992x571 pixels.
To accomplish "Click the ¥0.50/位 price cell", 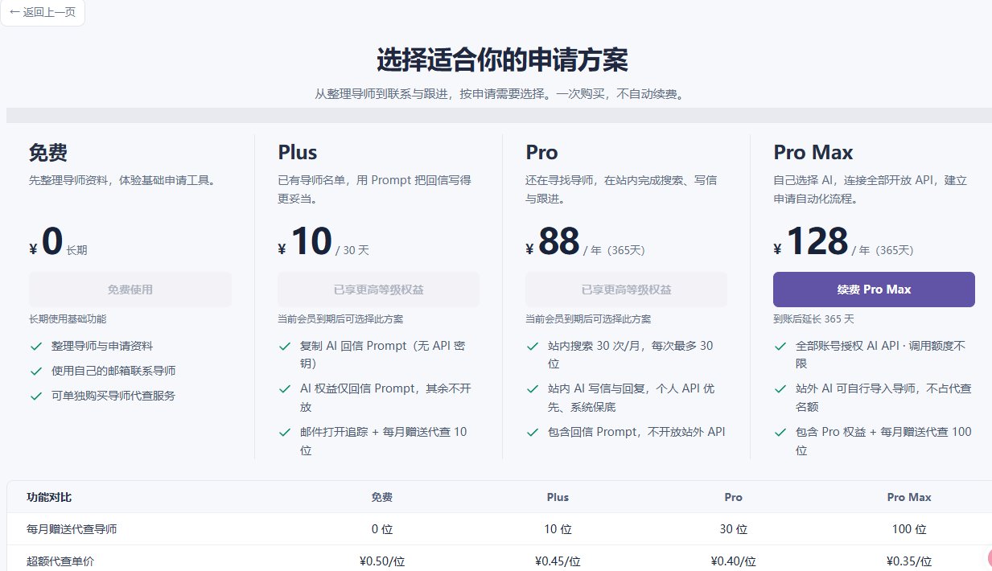I will [382, 561].
